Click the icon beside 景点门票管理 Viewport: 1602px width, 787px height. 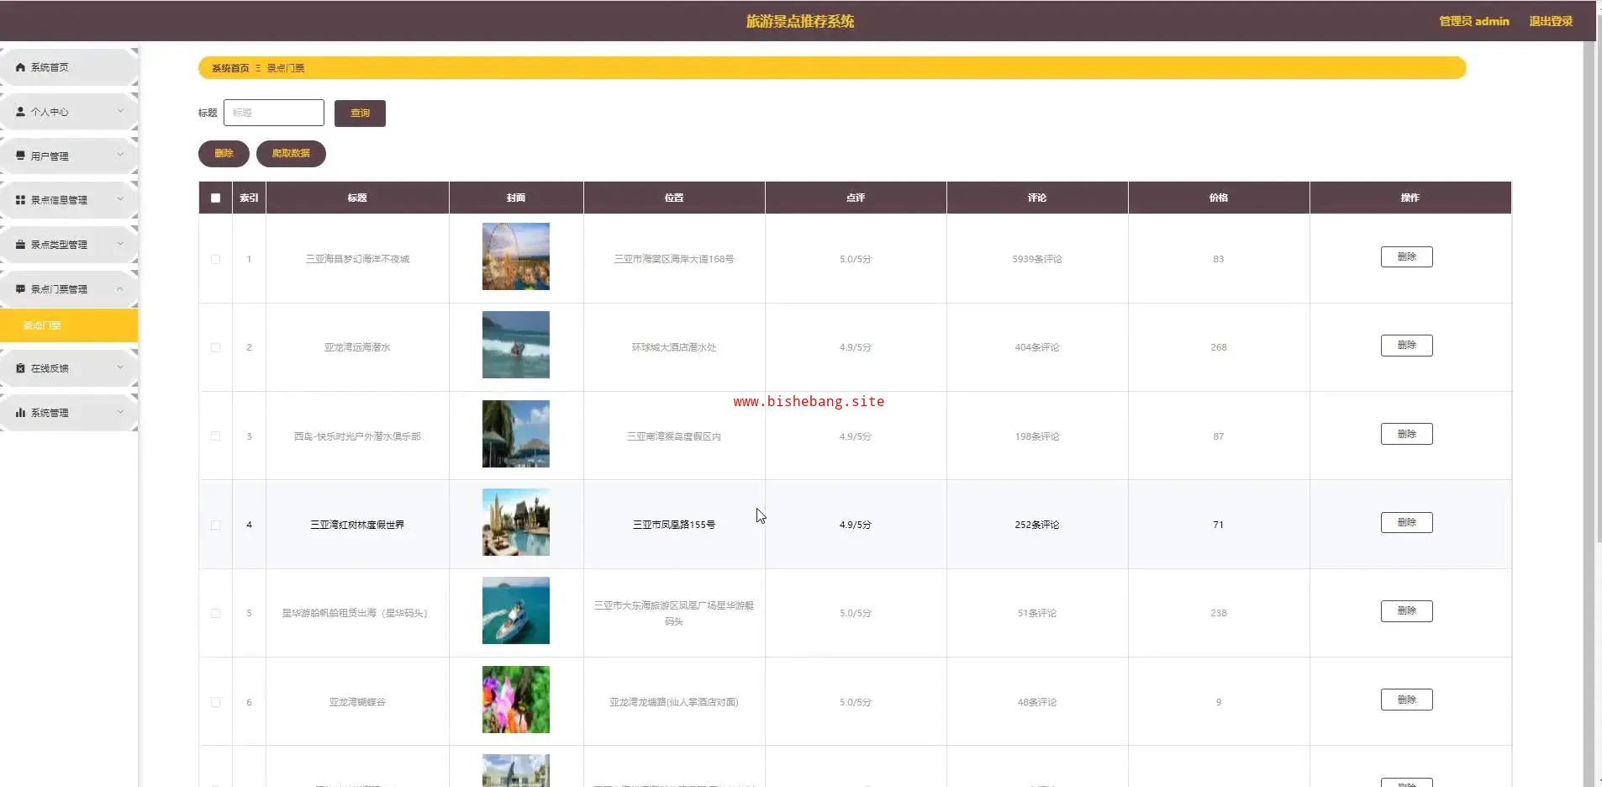click(x=20, y=289)
